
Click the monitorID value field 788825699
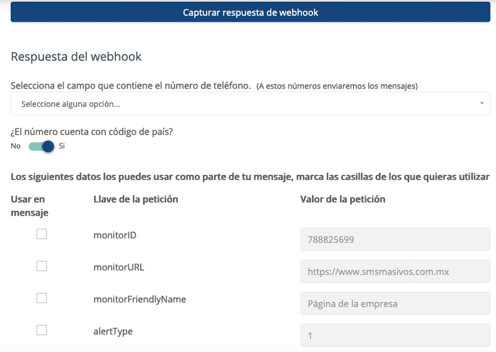coord(396,239)
